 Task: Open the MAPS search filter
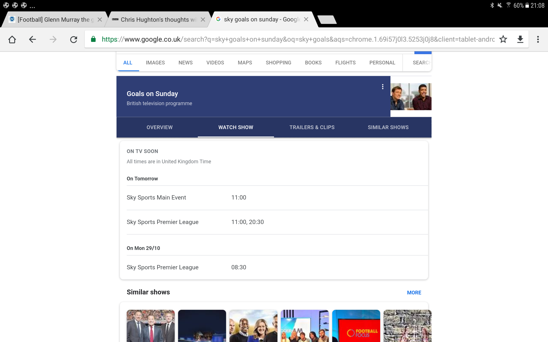[x=245, y=63]
